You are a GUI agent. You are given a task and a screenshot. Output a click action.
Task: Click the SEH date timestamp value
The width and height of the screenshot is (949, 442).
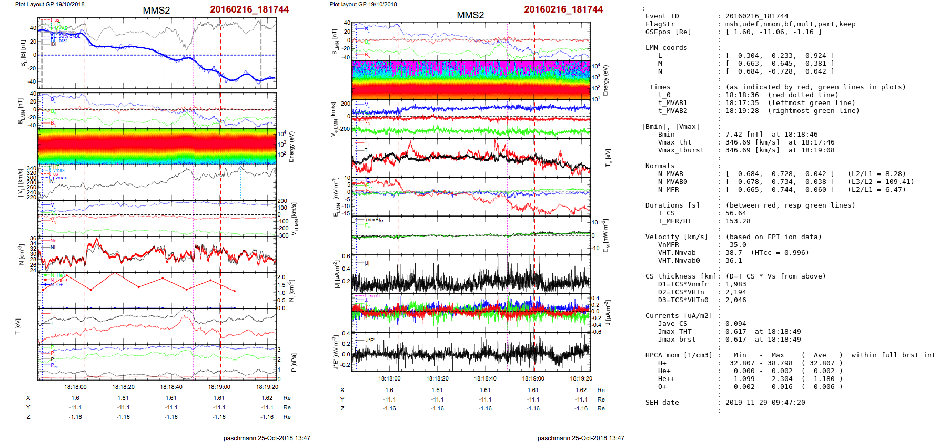(x=765, y=403)
